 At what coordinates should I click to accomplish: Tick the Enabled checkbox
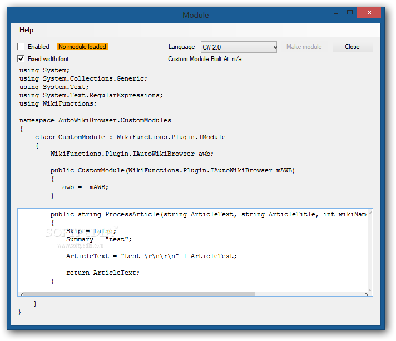point(21,47)
